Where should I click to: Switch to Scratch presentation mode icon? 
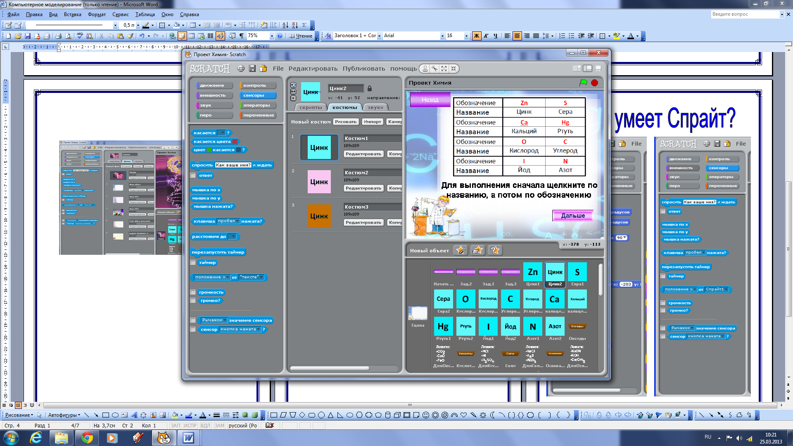click(598, 69)
